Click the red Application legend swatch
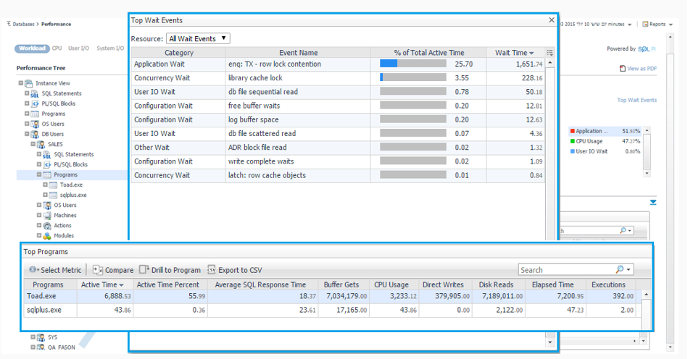The width and height of the screenshot is (693, 359). tap(573, 131)
